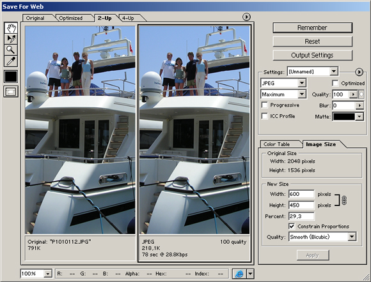Image resolution: width=371 pixels, height=282 pixels.
Task: Open the Settings flyout menu arrow
Action: (359, 72)
